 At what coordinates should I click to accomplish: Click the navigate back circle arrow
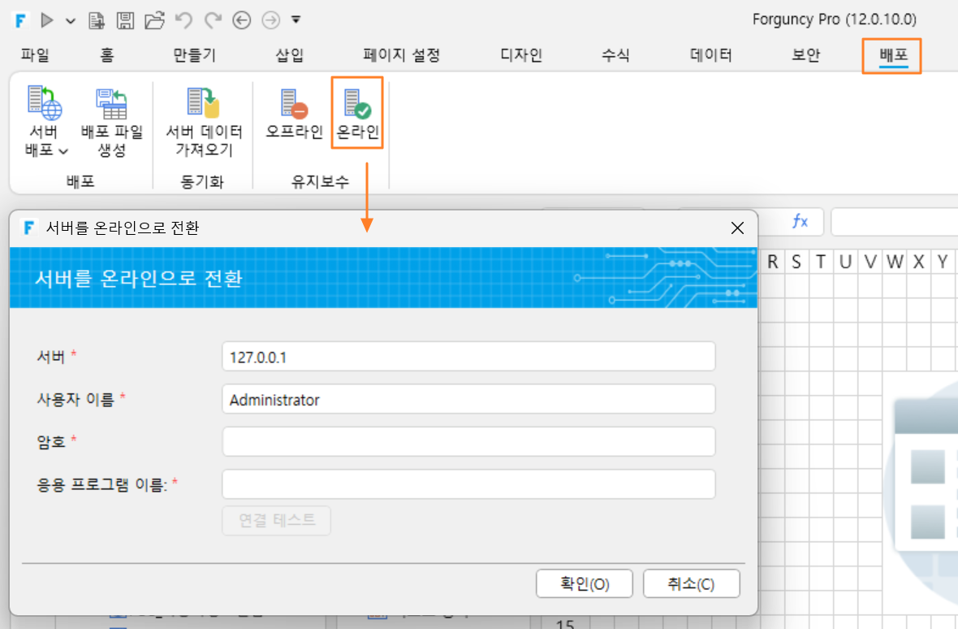click(241, 20)
